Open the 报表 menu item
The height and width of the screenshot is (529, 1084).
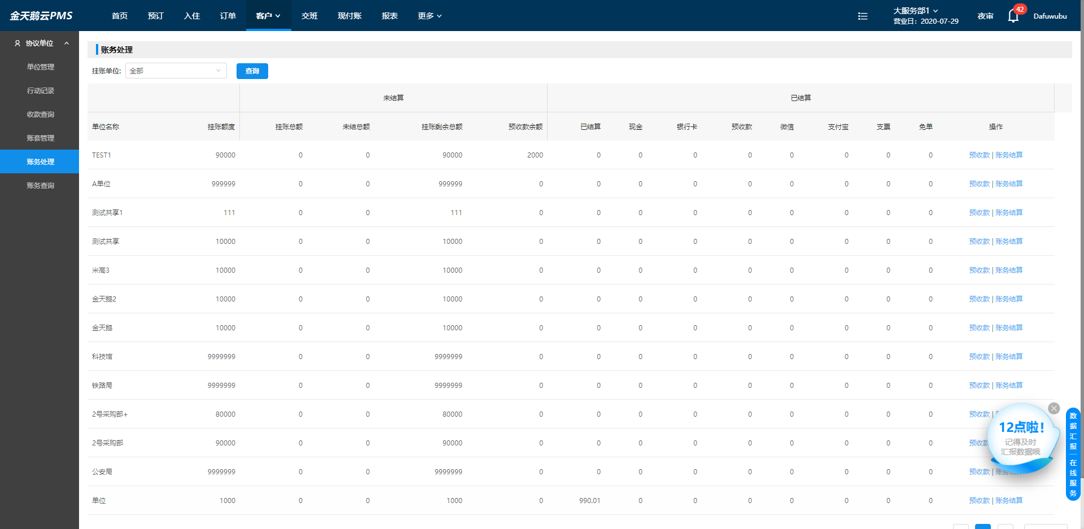[x=390, y=16]
